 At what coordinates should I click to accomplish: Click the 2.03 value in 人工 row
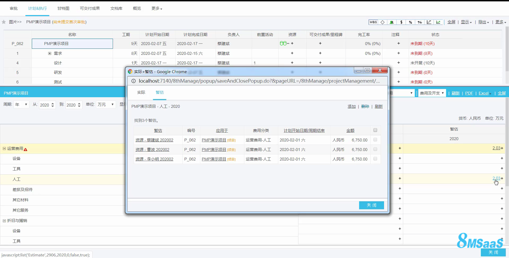496,178
